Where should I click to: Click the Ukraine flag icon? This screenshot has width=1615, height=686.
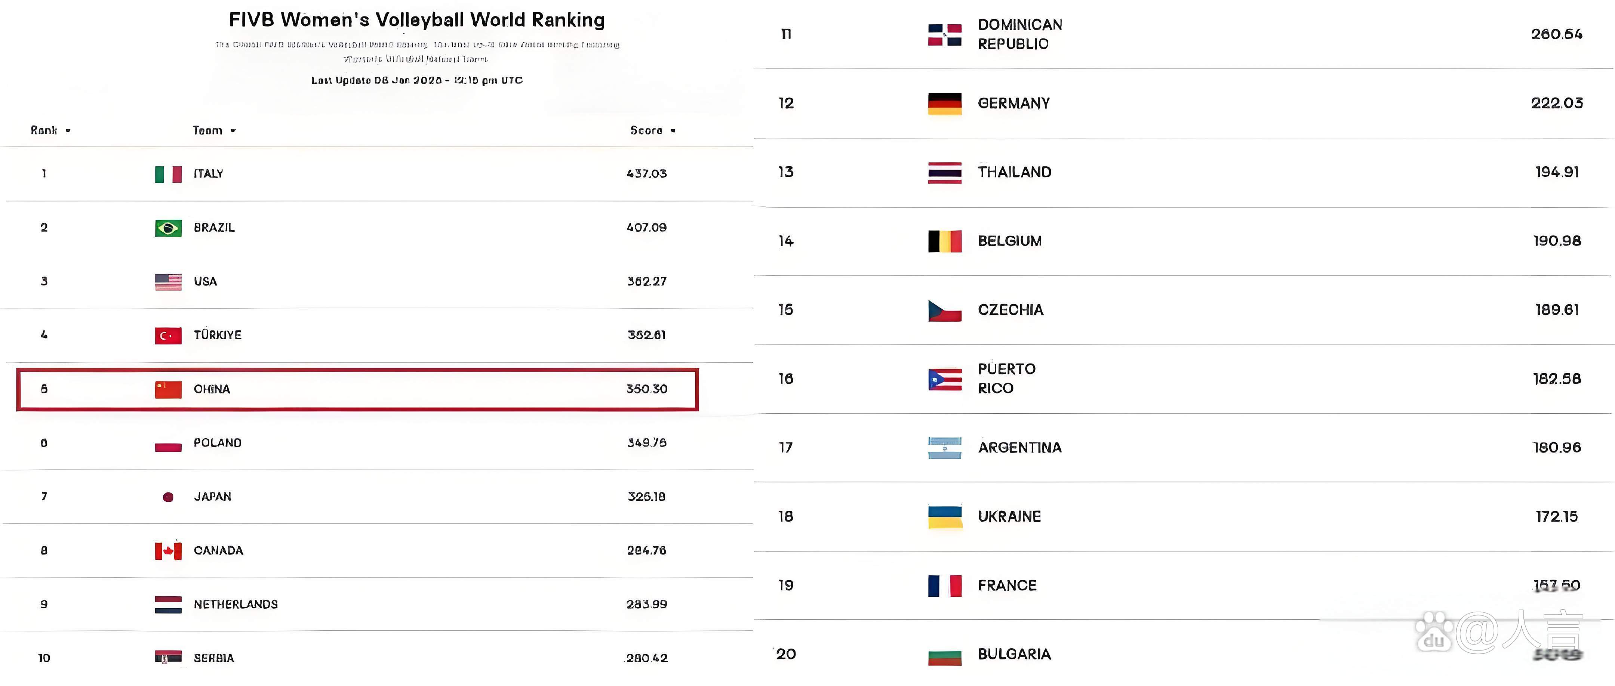[x=945, y=517]
